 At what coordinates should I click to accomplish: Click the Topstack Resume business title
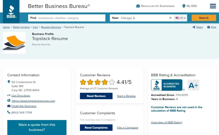(x=50, y=38)
